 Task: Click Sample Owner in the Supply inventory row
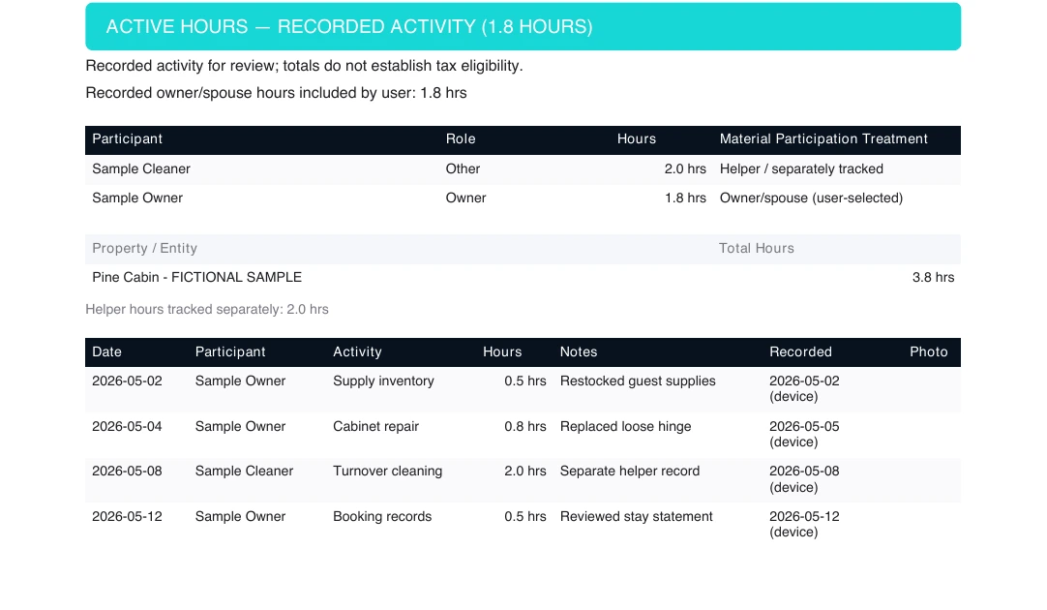point(240,381)
